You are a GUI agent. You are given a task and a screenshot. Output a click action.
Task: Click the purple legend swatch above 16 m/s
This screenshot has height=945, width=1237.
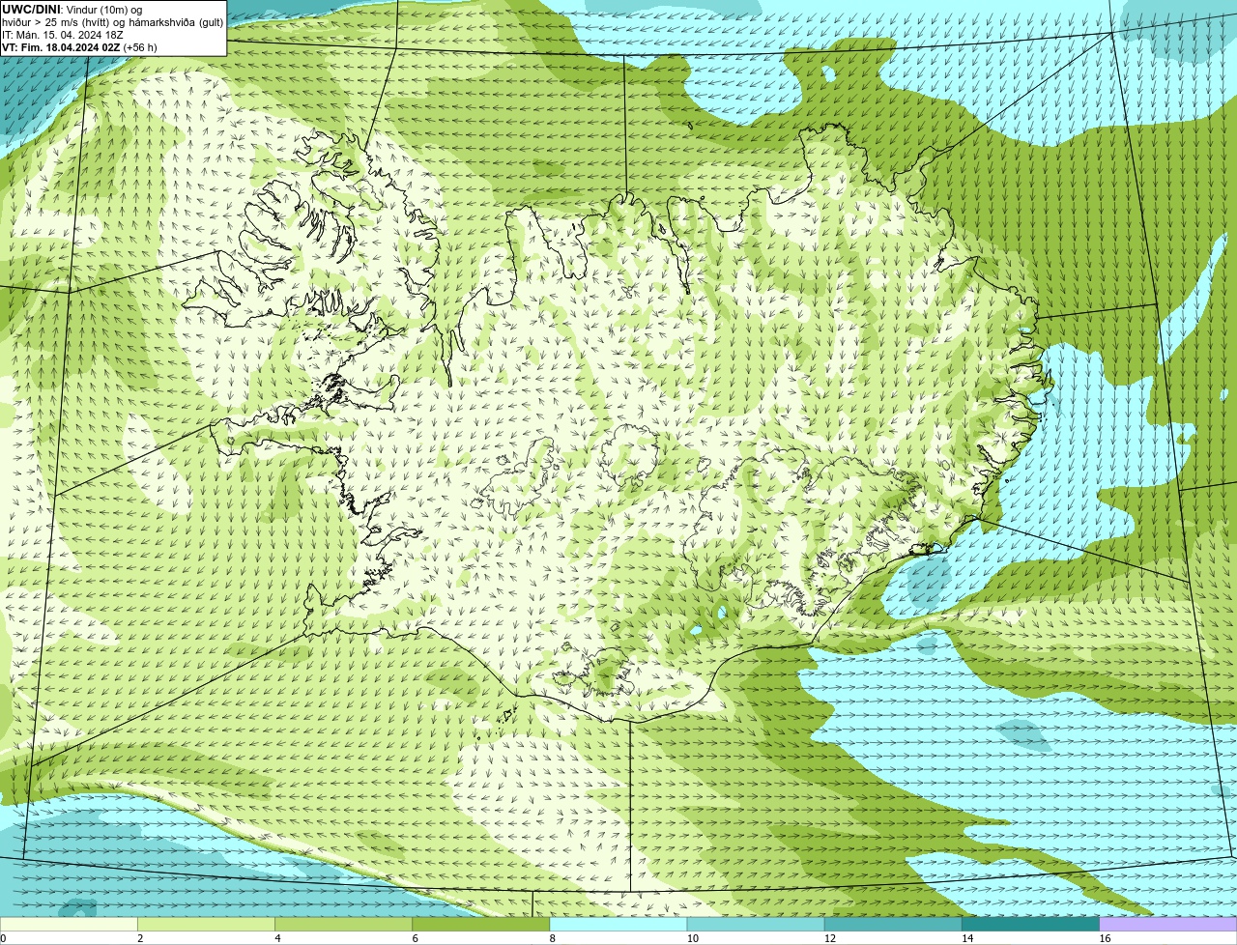coord(1167,924)
